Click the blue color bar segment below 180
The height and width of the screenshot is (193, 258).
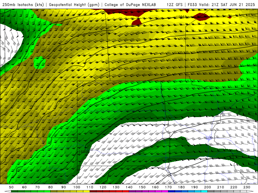[184, 191]
